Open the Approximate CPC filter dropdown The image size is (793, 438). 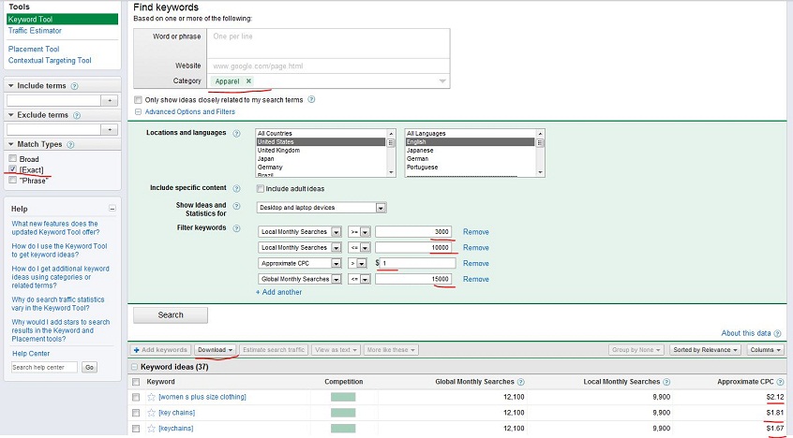coord(300,263)
